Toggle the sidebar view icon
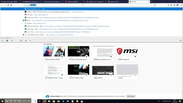The height and width of the screenshot is (103, 183). tap(174, 5)
